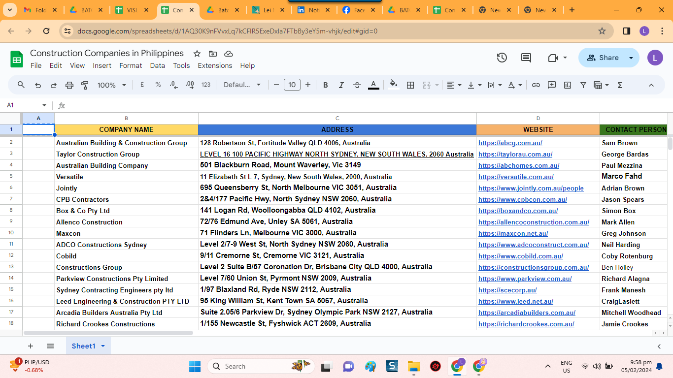Open the borders tool
Image resolution: width=673 pixels, height=378 pixels.
(x=410, y=85)
